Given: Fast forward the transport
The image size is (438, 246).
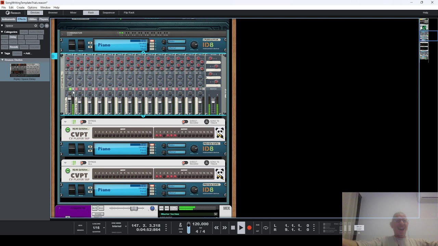Looking at the screenshot, I should pos(224,228).
